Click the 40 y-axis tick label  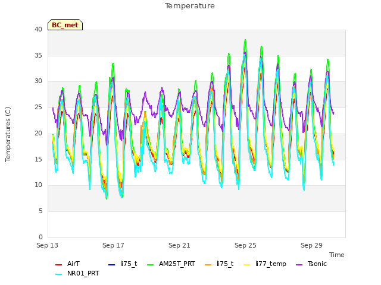pos(38,29)
